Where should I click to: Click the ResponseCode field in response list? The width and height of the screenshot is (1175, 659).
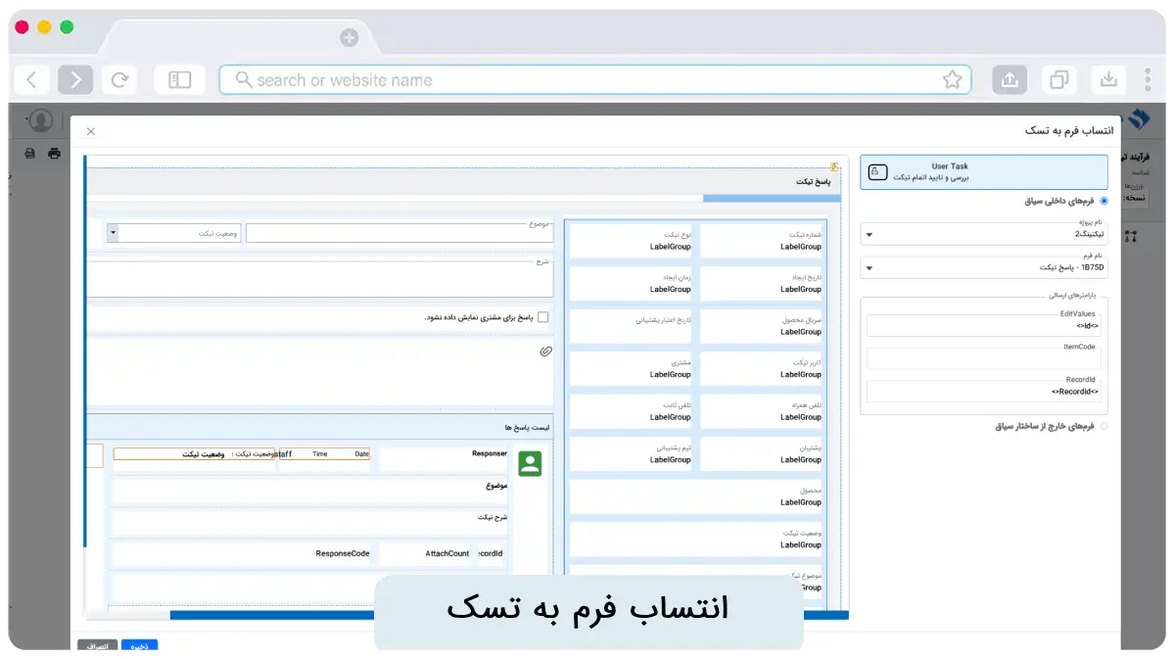(242, 553)
